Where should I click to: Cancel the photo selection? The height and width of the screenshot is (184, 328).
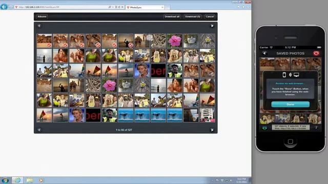[210, 17]
